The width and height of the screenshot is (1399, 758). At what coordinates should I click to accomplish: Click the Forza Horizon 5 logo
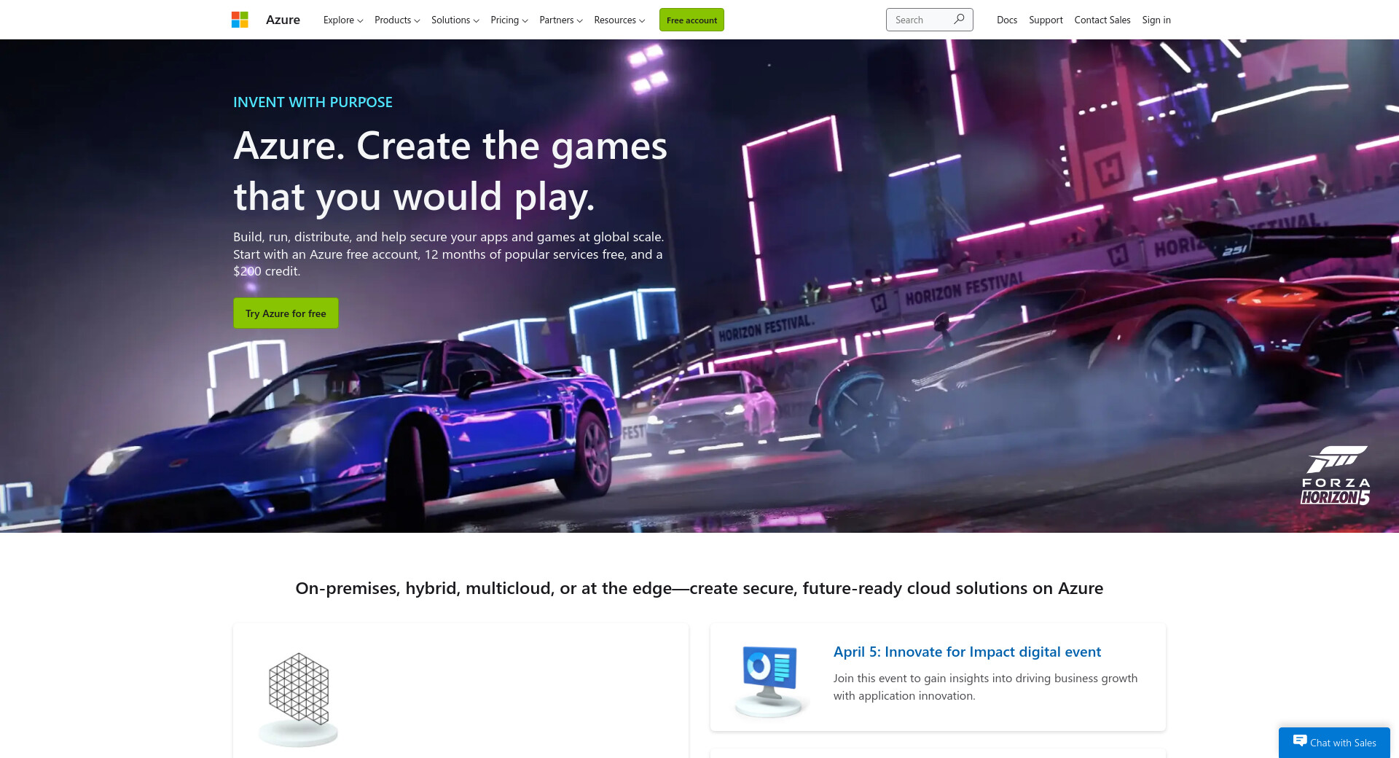(1336, 475)
